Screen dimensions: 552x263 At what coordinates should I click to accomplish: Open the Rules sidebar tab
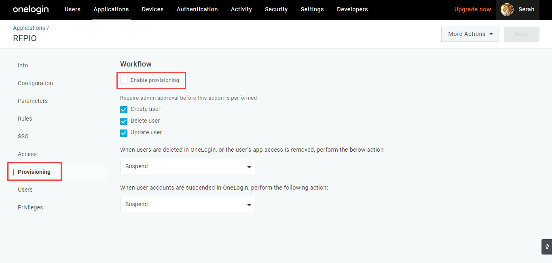25,119
